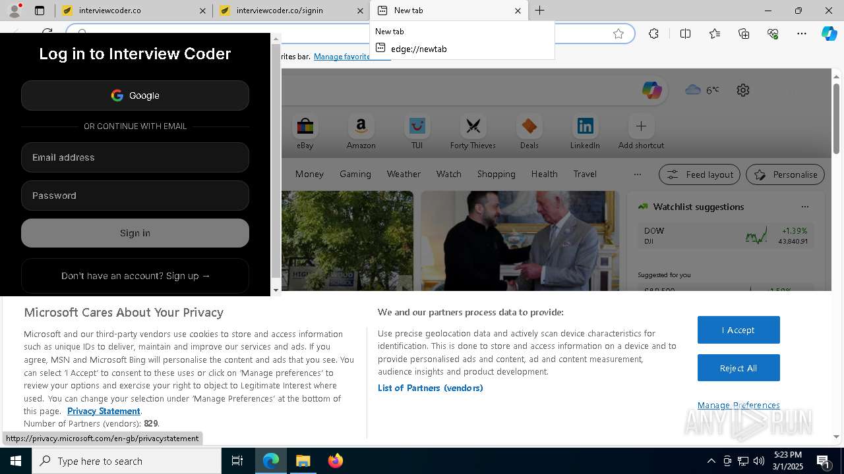
Task: Open File Explorer from the taskbar
Action: [x=303, y=461]
